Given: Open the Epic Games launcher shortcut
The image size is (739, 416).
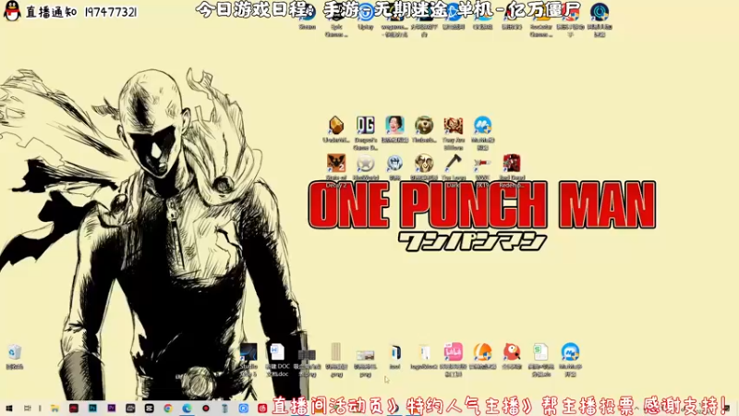Looking at the screenshot, I should tap(336, 18).
